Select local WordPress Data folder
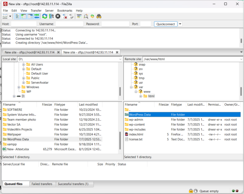Viewport: 244px width, 194px height. pos(53,139)
